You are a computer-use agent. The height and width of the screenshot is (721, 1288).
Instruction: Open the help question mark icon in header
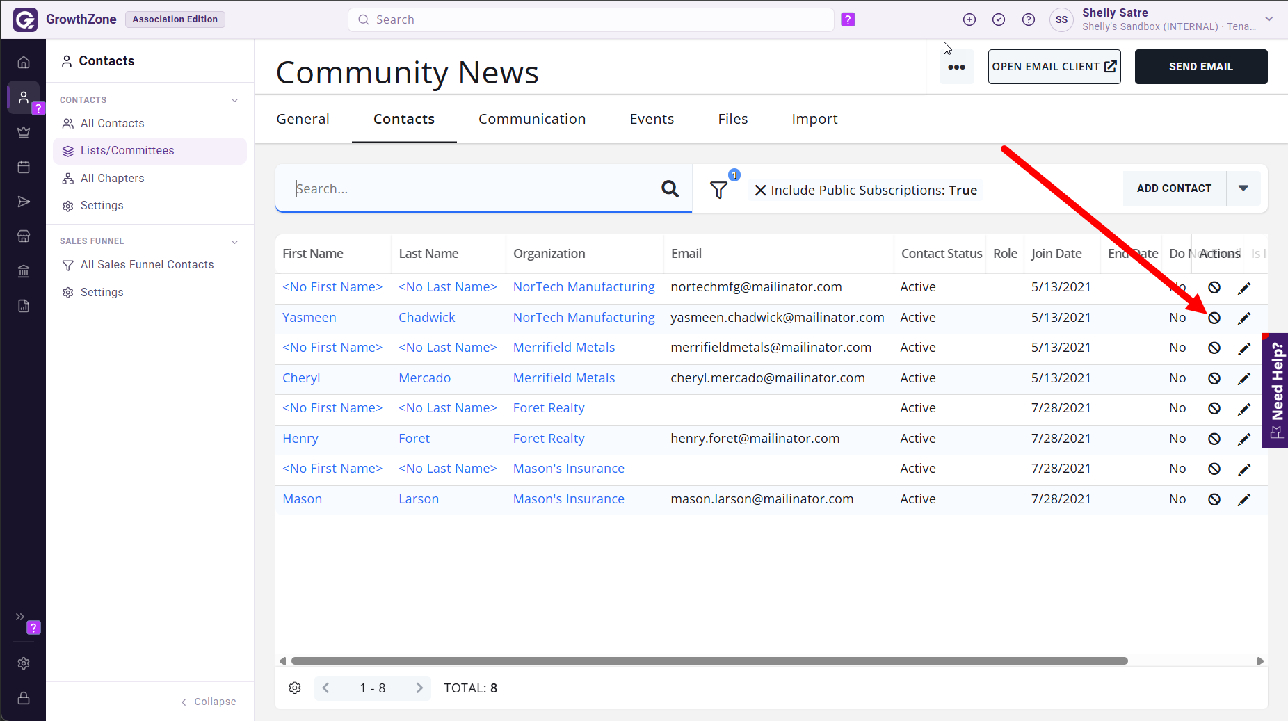tap(1029, 19)
